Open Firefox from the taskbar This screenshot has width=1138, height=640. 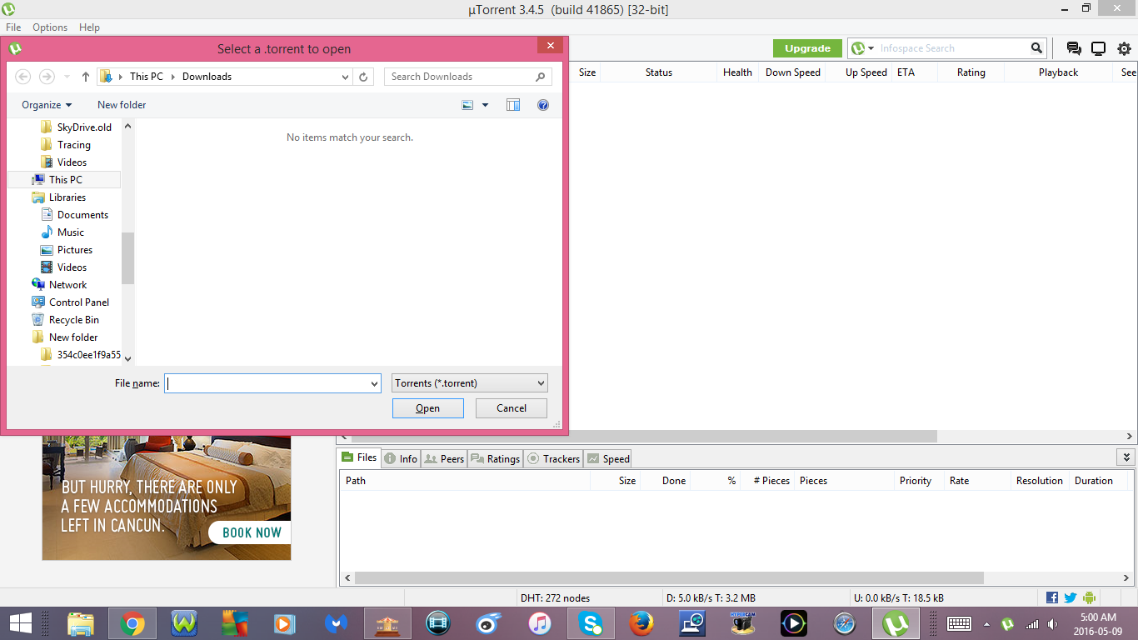(x=641, y=623)
